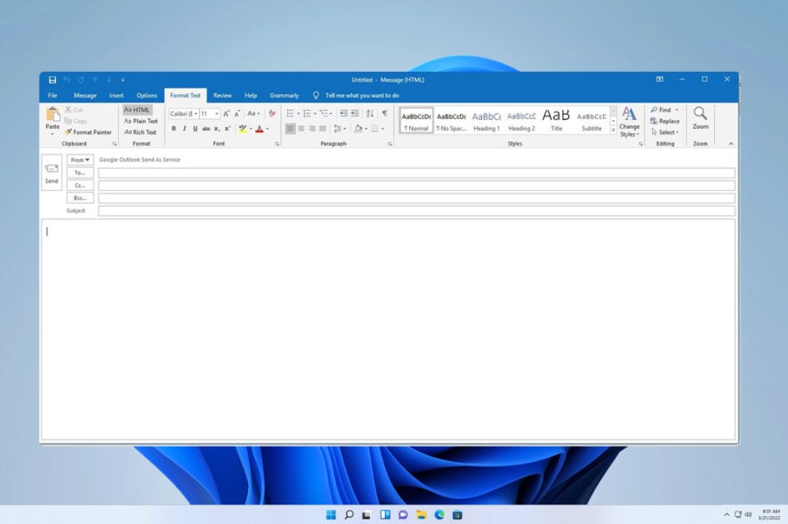The width and height of the screenshot is (788, 524).
Task: Switch to Rich Text format
Action: pos(140,131)
